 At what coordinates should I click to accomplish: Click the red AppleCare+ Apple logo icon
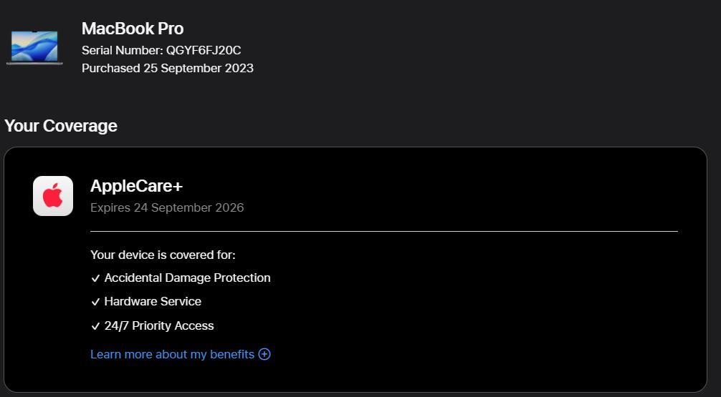[x=53, y=196]
